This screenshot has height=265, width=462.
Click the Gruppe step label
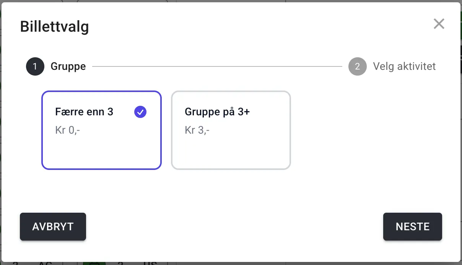(68, 66)
